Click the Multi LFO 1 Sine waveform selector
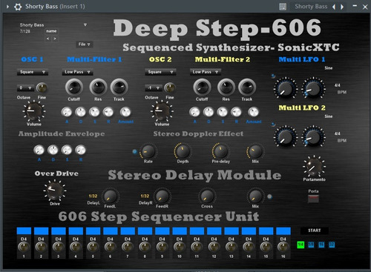Screen dimensions: 371x272 pyautogui.click(x=329, y=68)
